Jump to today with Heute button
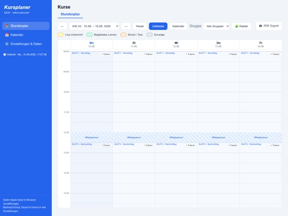 (x=140, y=26)
